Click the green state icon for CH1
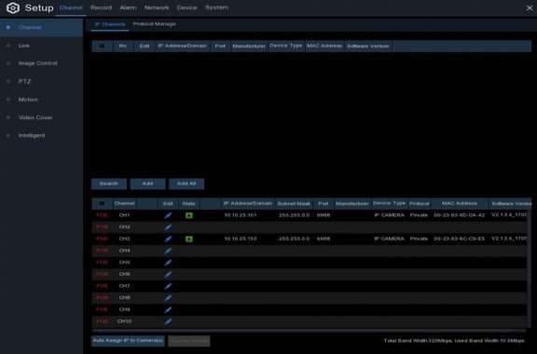The image size is (537, 354). coord(189,215)
